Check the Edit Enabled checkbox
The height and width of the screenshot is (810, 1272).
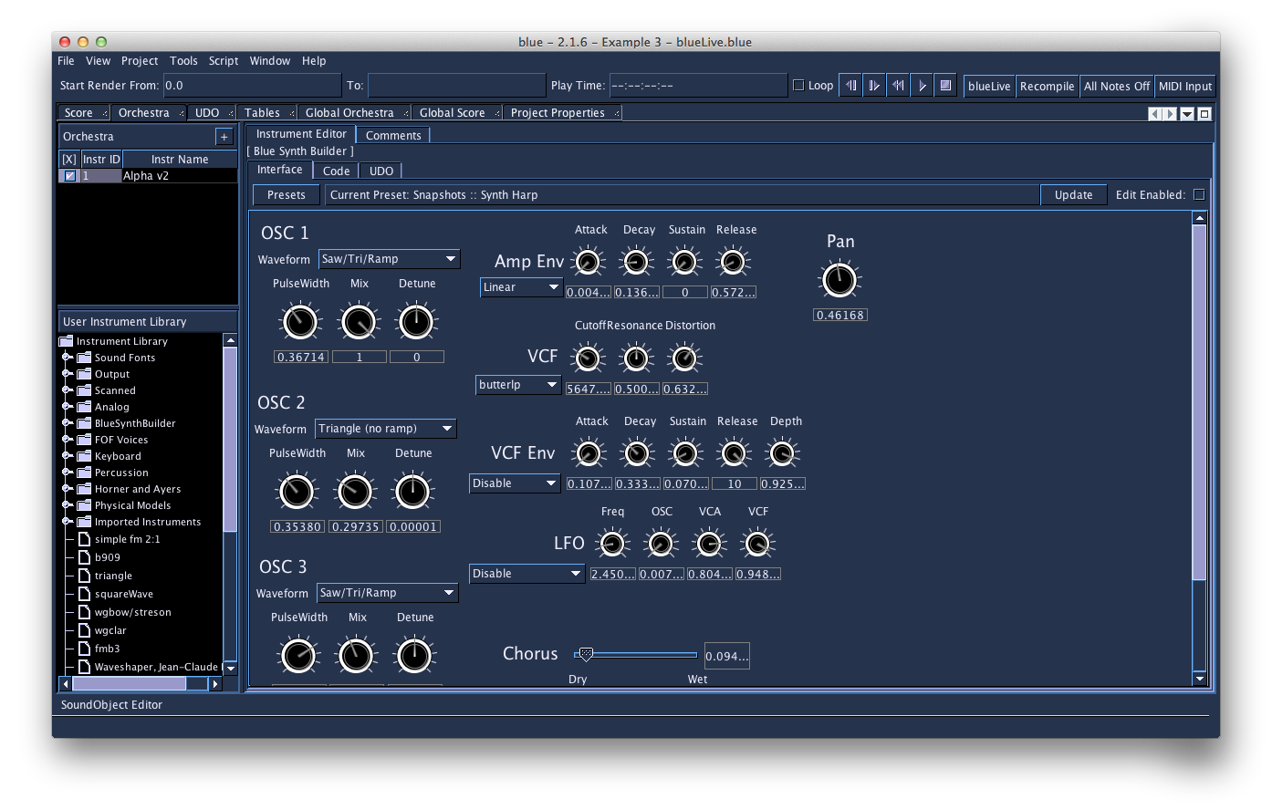point(1199,194)
